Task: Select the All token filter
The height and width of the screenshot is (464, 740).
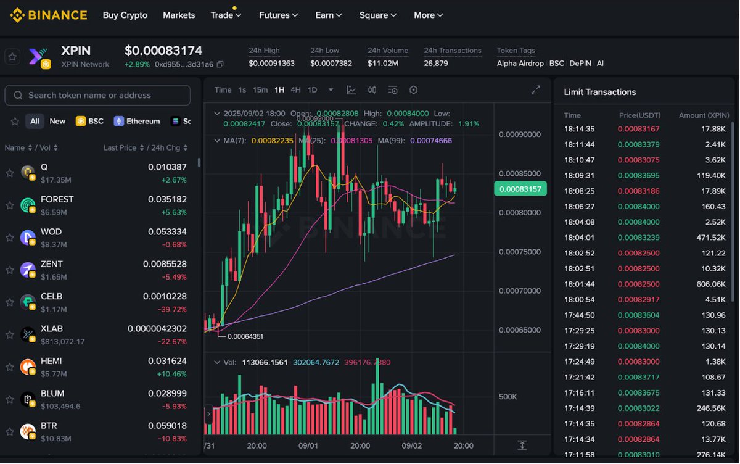Action: 35,122
